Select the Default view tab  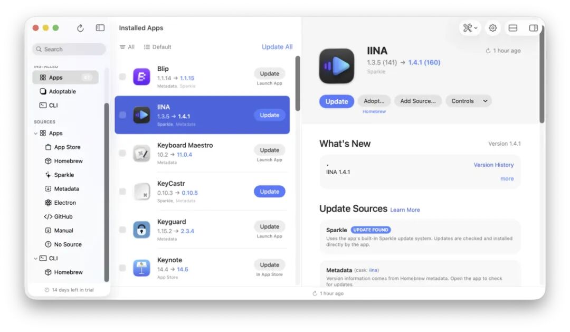pyautogui.click(x=157, y=46)
